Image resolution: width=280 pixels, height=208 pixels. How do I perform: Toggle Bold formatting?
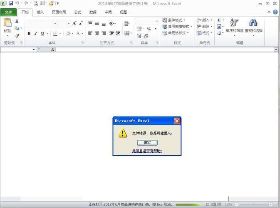pos(29,34)
